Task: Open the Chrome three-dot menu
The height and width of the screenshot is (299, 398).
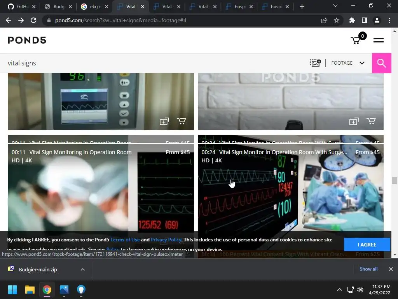Action: 389,20
